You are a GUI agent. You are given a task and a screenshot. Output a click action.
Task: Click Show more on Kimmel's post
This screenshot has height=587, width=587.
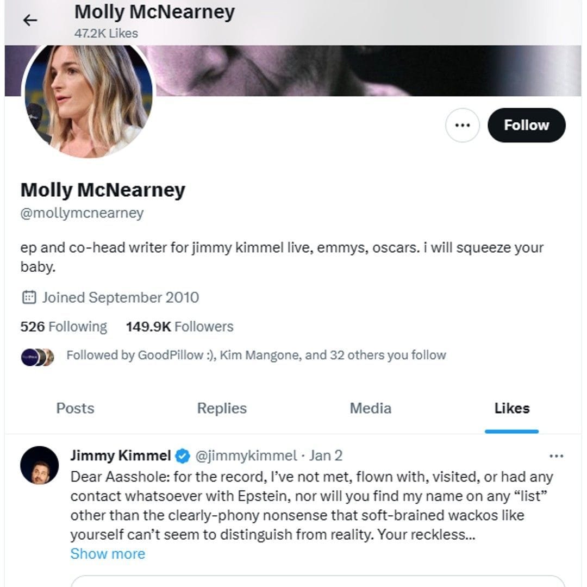pos(107,553)
